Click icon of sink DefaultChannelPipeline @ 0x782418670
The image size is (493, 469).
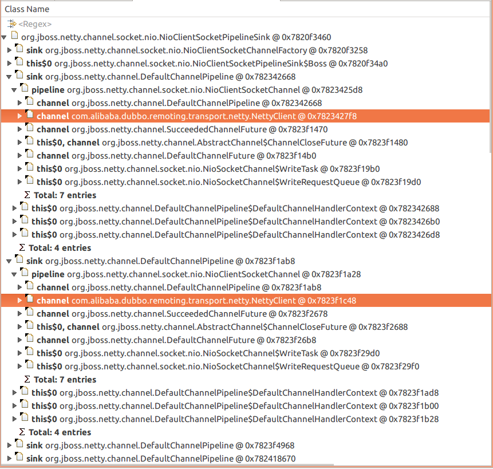[19, 458]
